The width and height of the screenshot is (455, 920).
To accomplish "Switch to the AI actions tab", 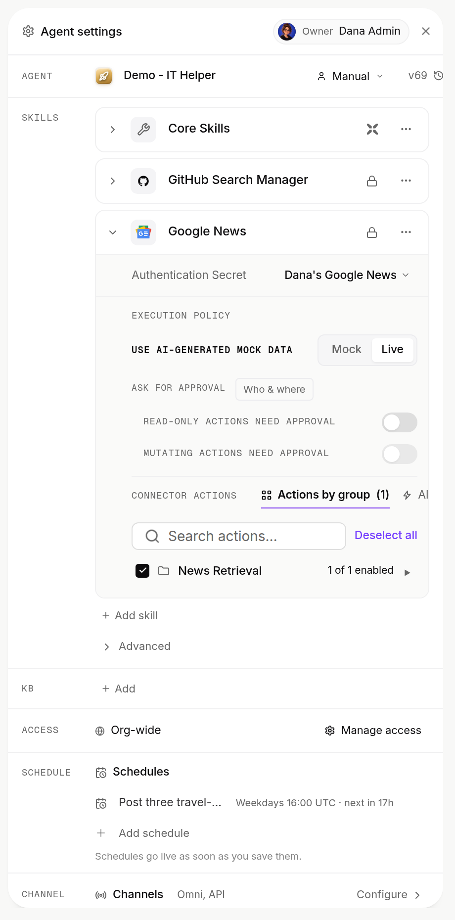I will pyautogui.click(x=415, y=495).
